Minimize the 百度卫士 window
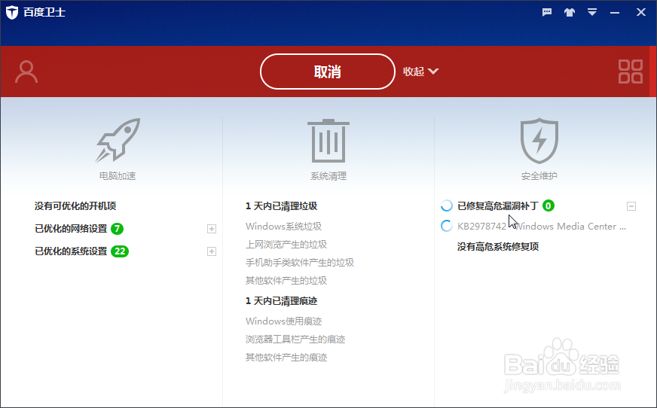Viewport: 657px width, 408px height. pos(615,13)
